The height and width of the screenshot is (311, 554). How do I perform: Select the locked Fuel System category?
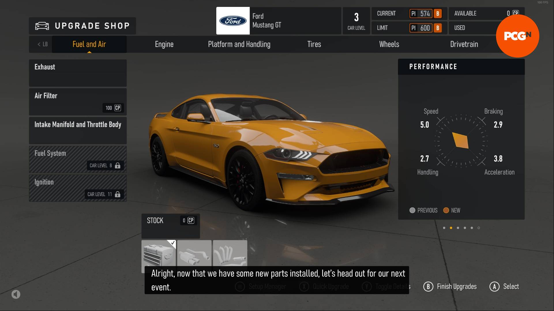pos(78,159)
